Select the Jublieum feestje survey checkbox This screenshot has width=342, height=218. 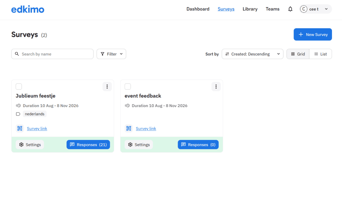coord(19,86)
